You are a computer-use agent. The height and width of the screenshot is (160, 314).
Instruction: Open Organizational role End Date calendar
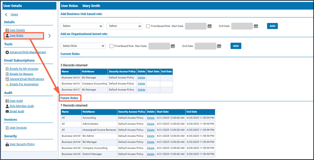219,46
